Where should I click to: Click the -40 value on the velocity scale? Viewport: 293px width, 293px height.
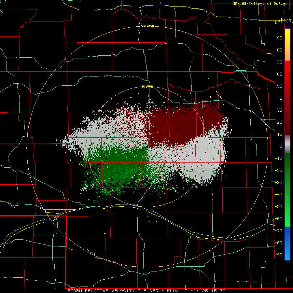278,195
